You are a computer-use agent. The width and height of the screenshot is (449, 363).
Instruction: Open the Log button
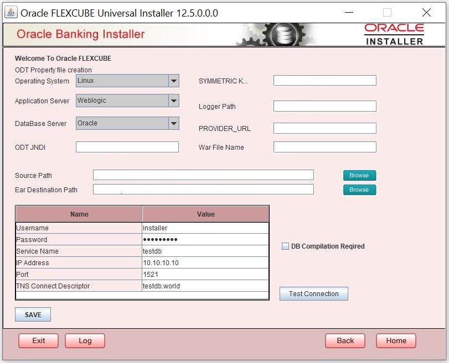(x=85, y=341)
